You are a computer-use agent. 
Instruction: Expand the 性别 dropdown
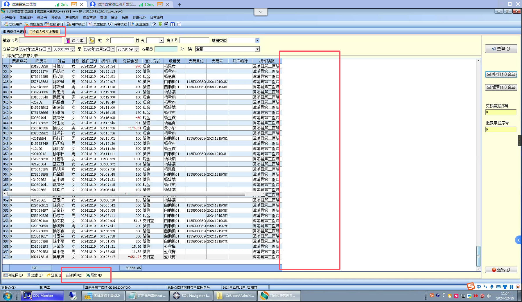162,41
